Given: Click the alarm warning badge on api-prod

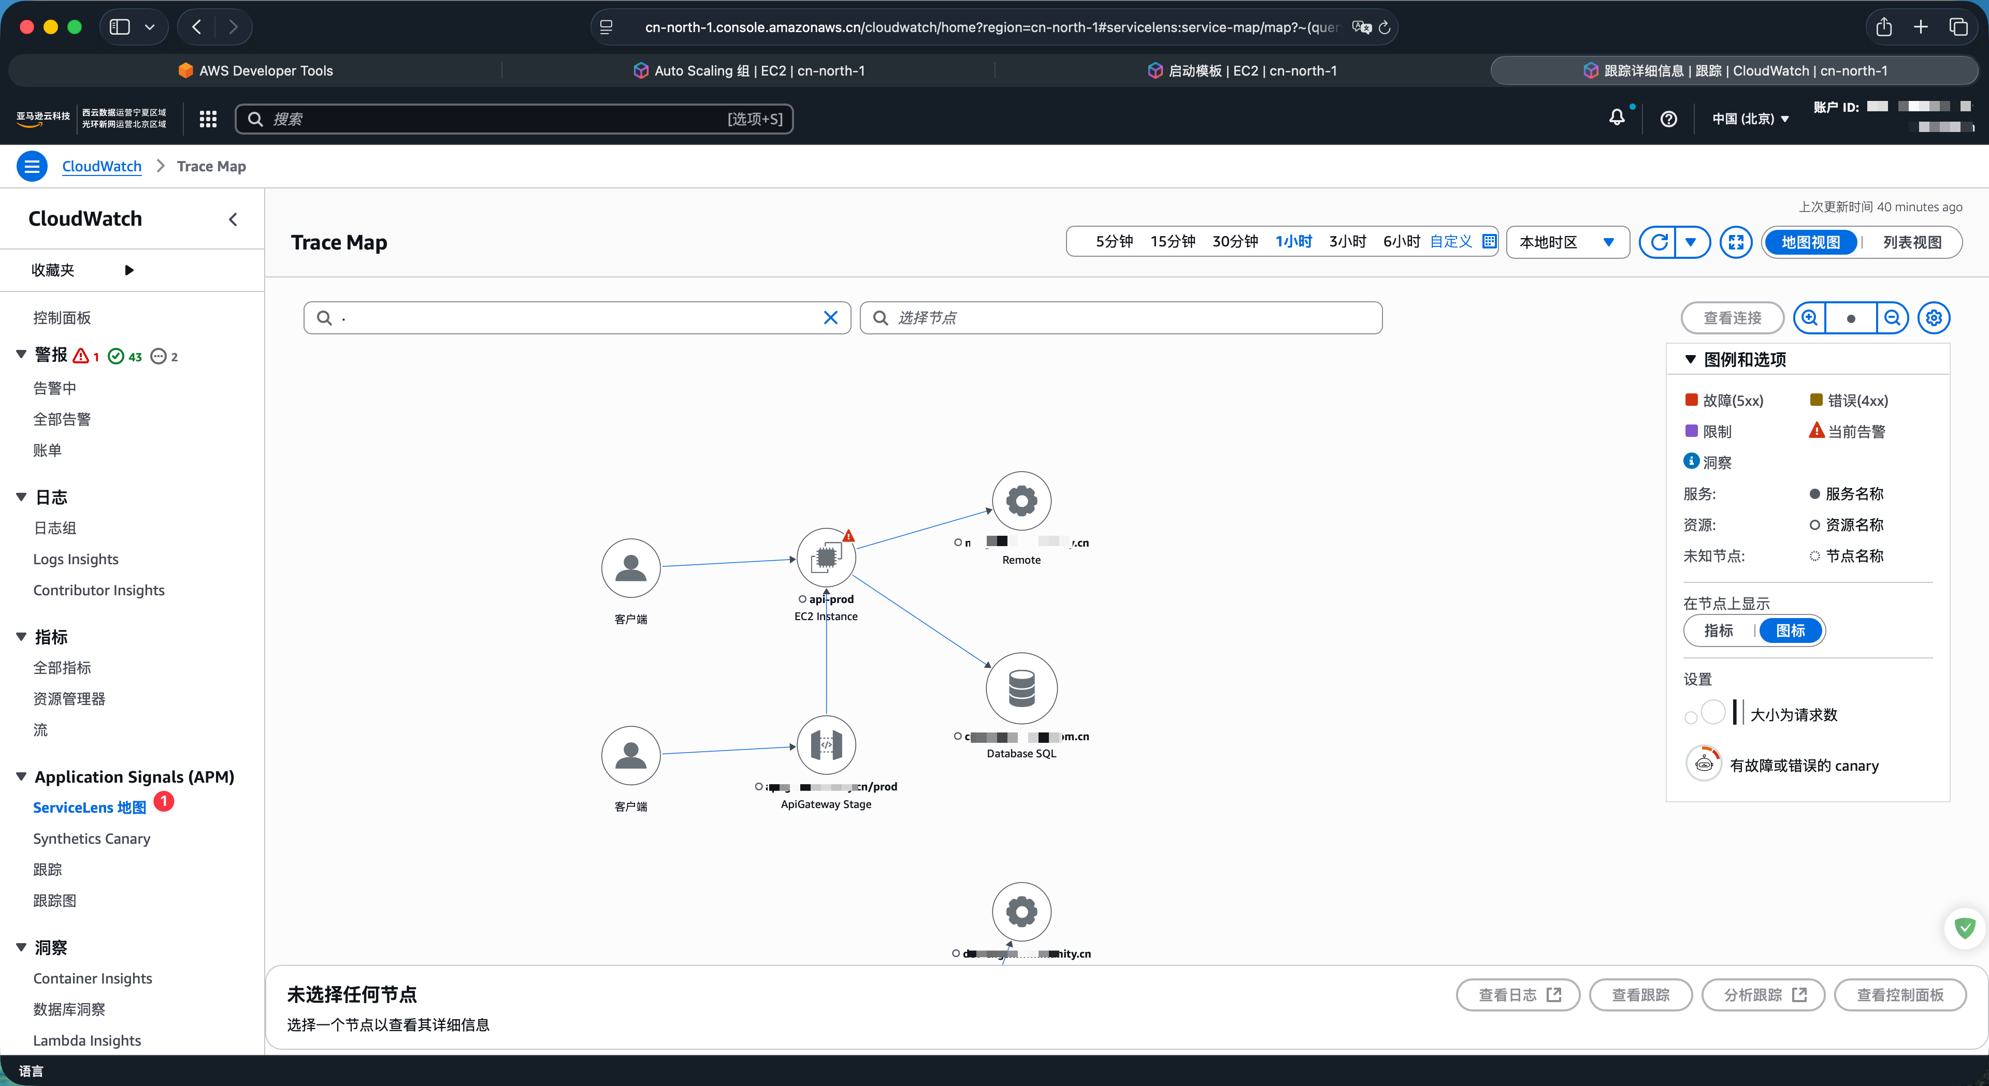Looking at the screenshot, I should pyautogui.click(x=848, y=536).
